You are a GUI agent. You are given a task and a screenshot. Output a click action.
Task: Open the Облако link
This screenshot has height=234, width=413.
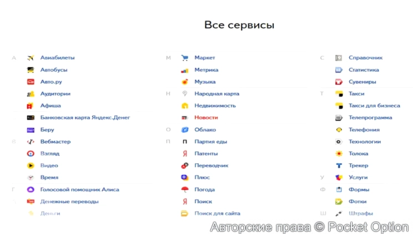point(205,129)
